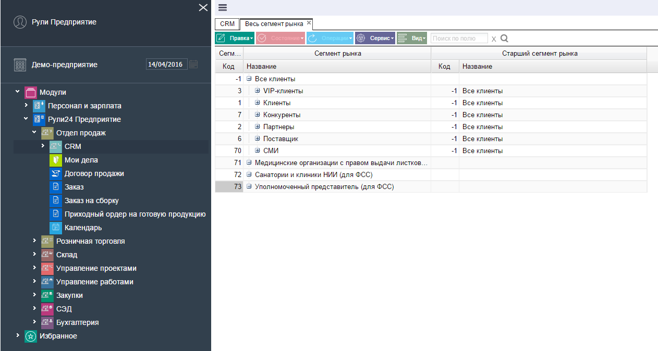The height and width of the screenshot is (351, 658).
Task: Click the Управление работами icon
Action: 47,282
